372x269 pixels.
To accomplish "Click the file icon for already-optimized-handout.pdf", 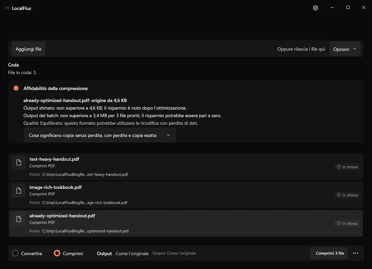I will [x=19, y=219].
